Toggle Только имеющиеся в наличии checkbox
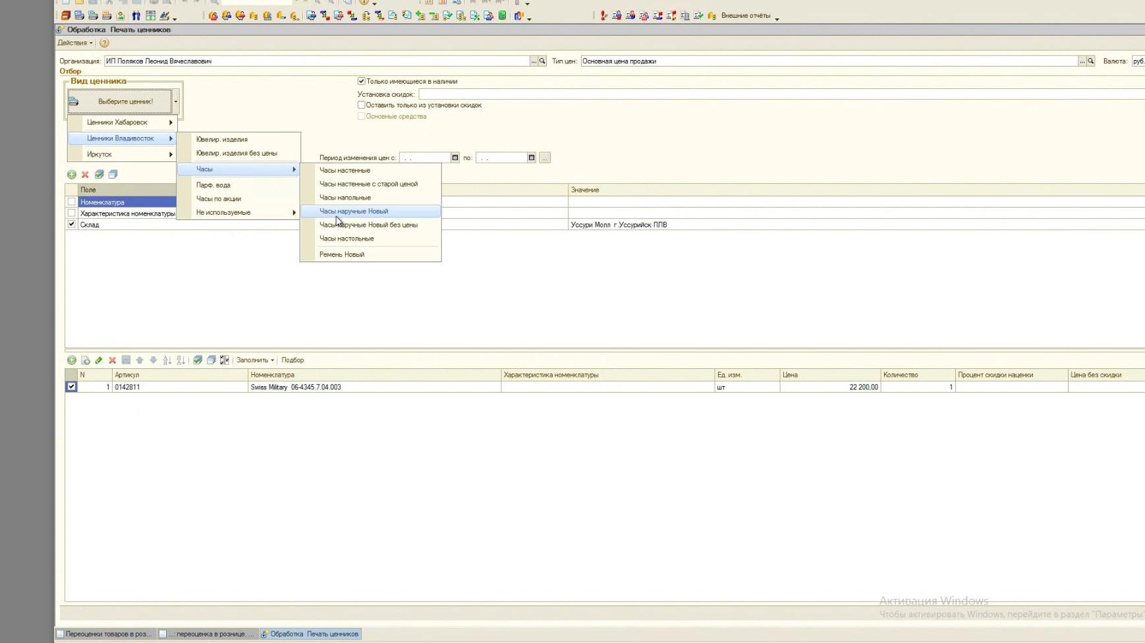This screenshot has height=643, width=1145. click(x=362, y=81)
